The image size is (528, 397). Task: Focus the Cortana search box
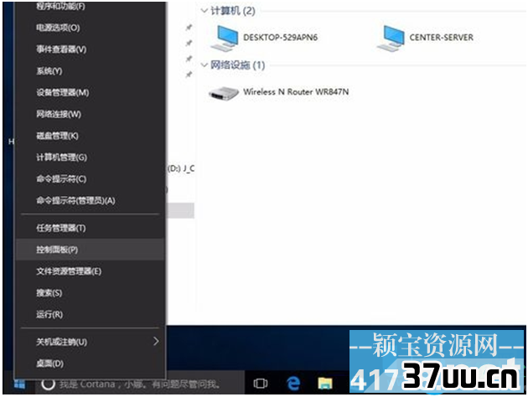click(140, 384)
